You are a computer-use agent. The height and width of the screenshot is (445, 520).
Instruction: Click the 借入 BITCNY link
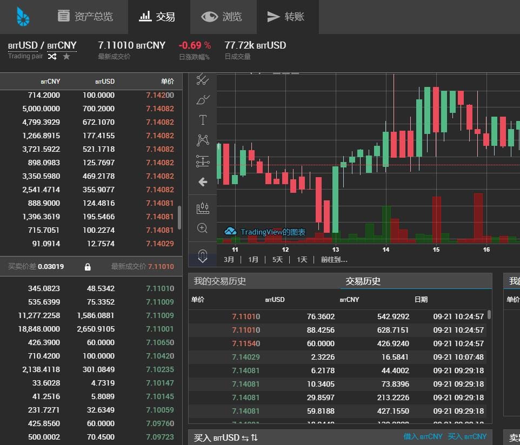pyautogui.click(x=423, y=437)
